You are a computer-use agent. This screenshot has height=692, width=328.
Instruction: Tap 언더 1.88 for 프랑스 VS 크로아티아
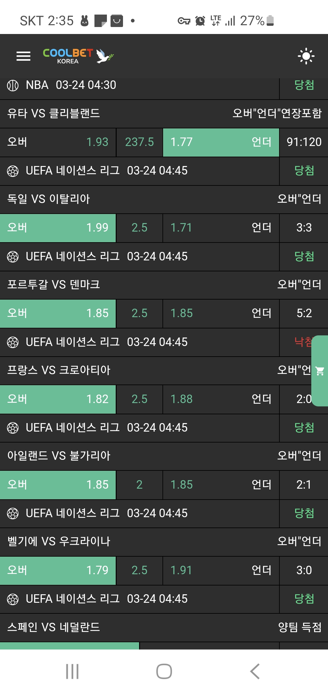tap(221, 399)
